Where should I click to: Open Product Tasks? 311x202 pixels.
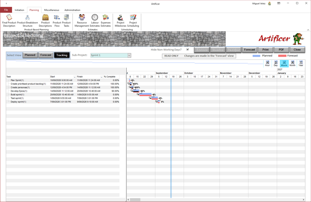coord(66,21)
